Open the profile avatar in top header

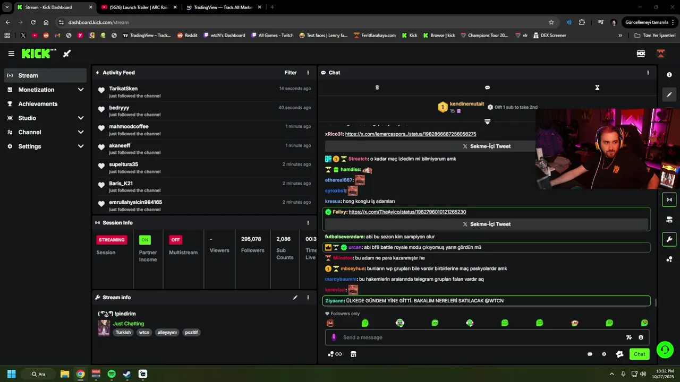click(661, 54)
